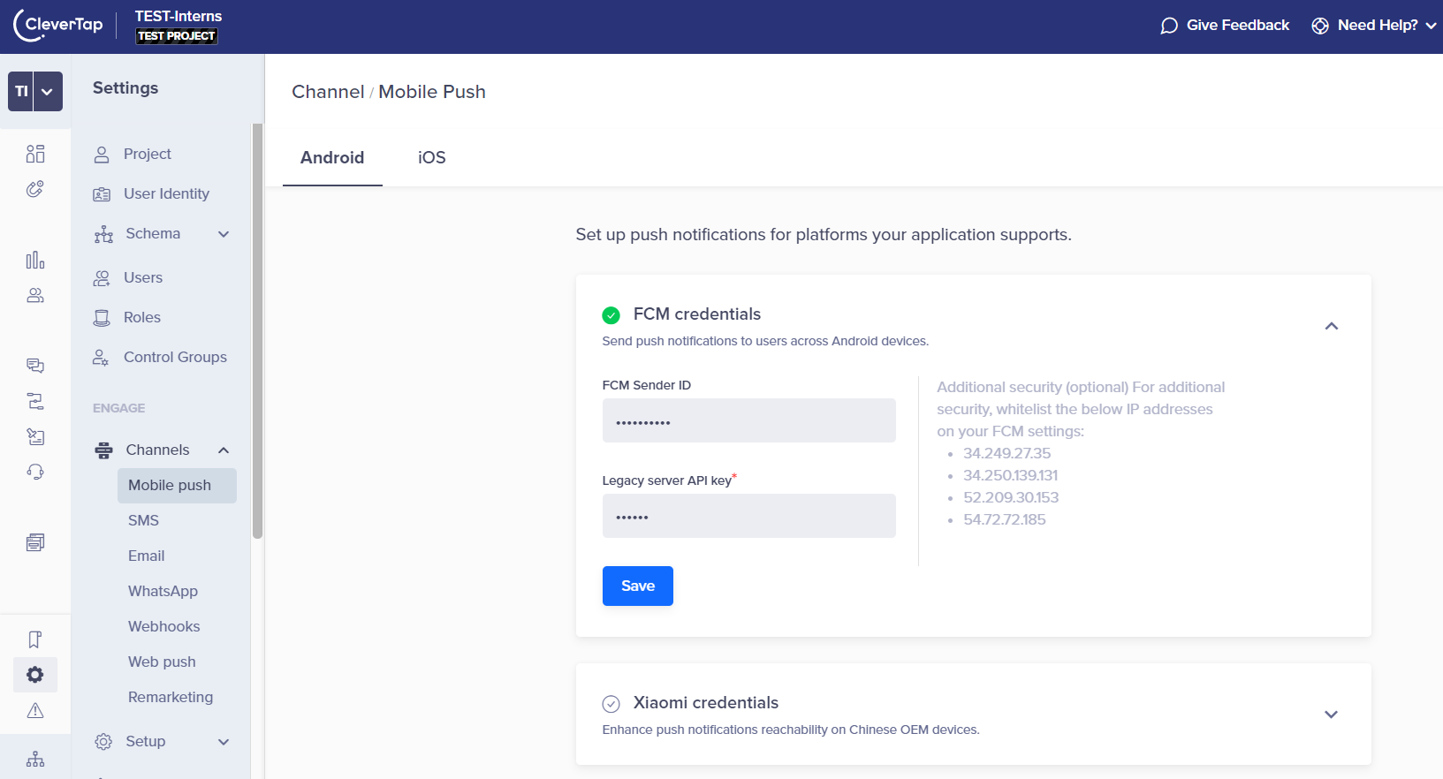This screenshot has width=1443, height=779.
Task: Save the FCM credentials
Action: (x=638, y=586)
